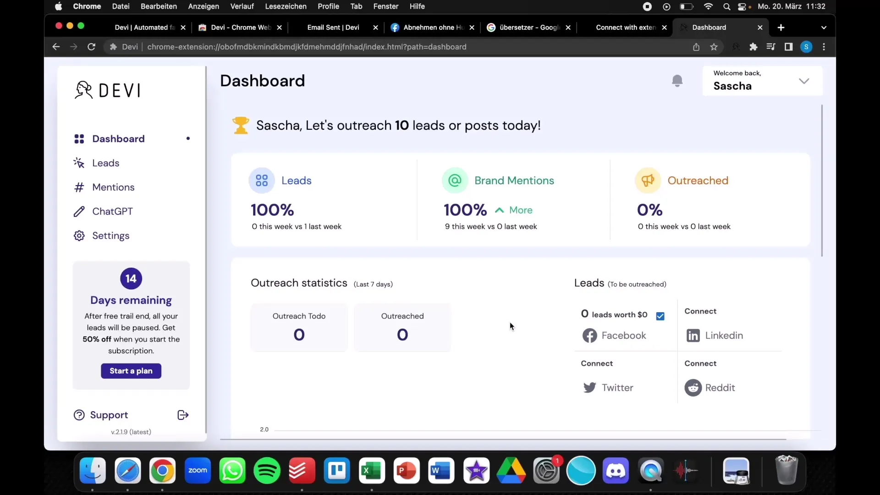
Task: Click the Settings navigation icon
Action: [x=78, y=236]
